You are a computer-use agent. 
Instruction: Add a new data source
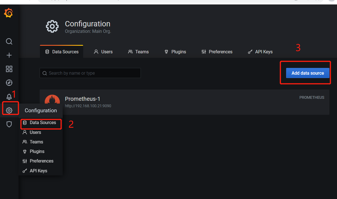pos(307,73)
